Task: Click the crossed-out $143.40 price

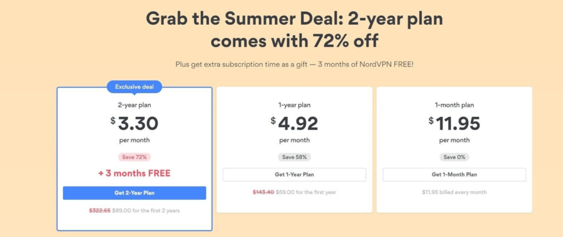Action: [263, 192]
